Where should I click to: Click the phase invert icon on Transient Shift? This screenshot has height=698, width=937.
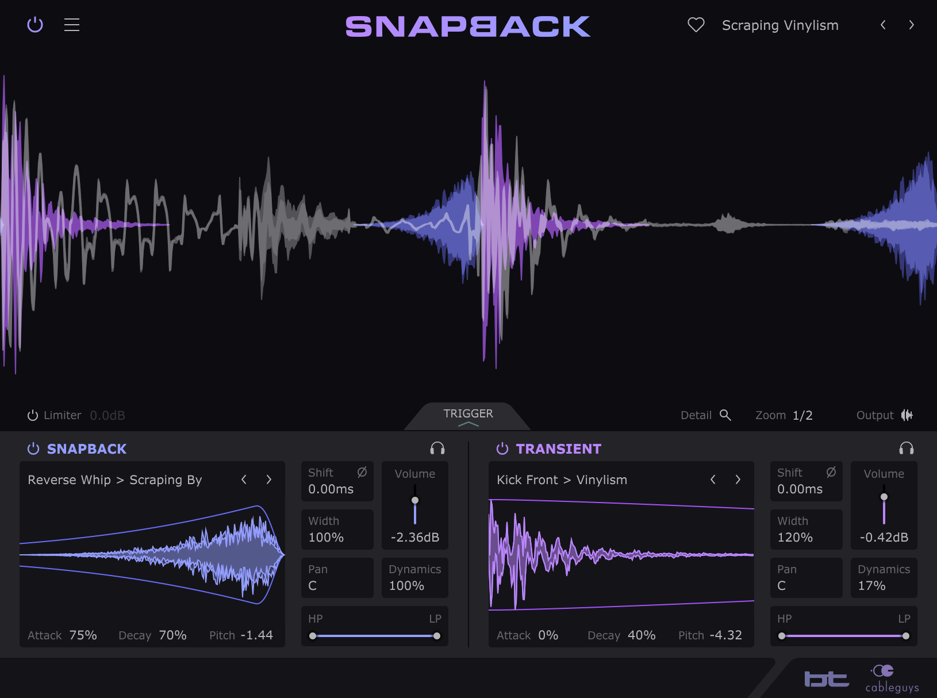[830, 472]
